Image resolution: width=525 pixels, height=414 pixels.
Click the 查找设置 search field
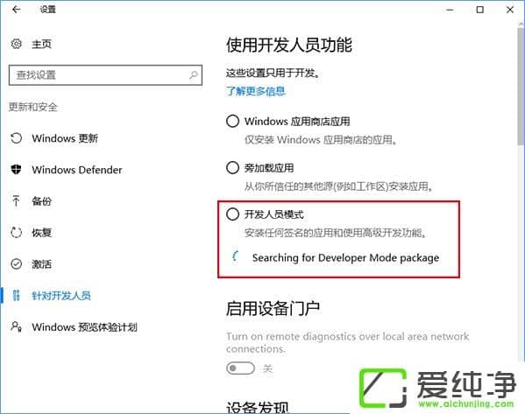coord(105,75)
